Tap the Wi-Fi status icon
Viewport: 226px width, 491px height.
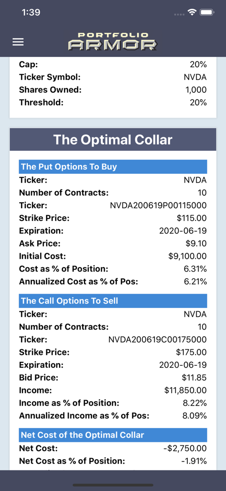click(x=192, y=13)
